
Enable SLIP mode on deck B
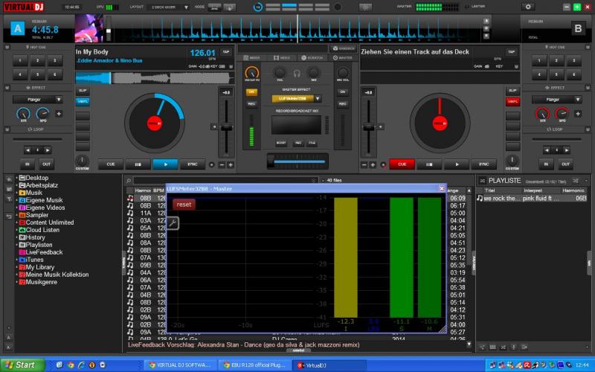tap(511, 91)
